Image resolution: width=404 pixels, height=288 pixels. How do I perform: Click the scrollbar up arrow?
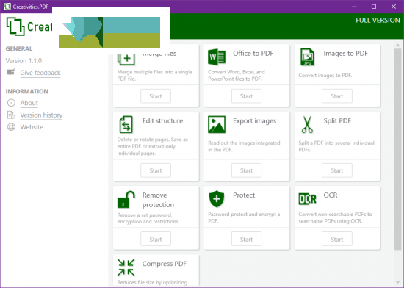pos(397,45)
